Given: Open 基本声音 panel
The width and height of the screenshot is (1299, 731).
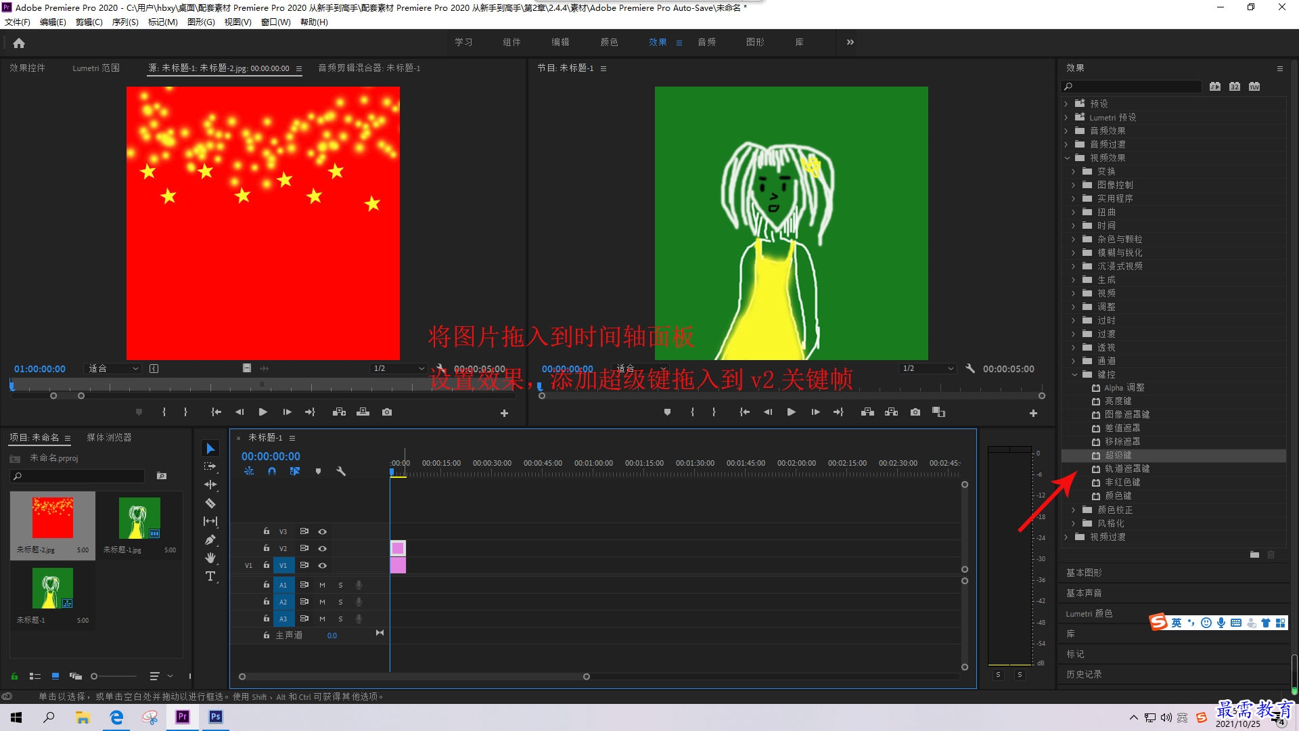Looking at the screenshot, I should click(x=1084, y=593).
